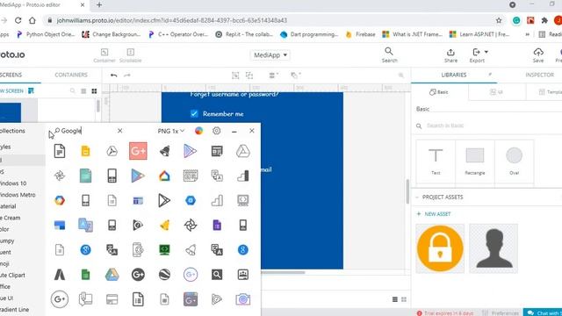Choose the outlined Google Drive triangle icon

[243, 151]
